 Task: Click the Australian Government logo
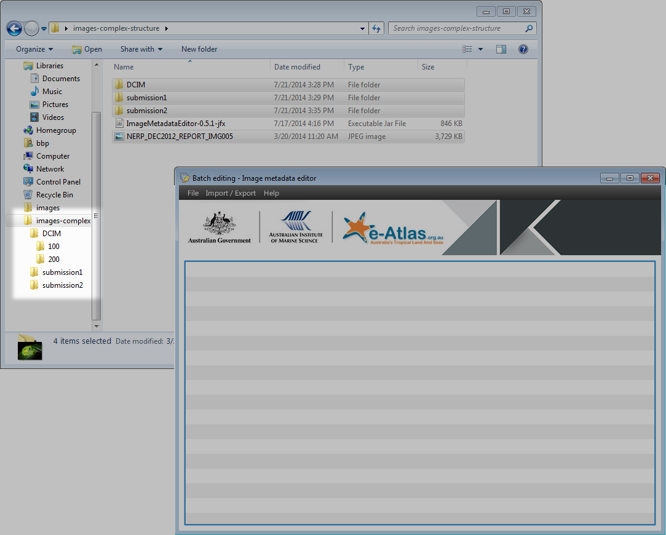pos(219,228)
